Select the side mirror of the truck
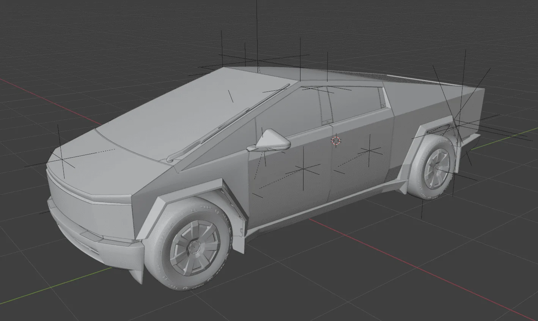 269,141
